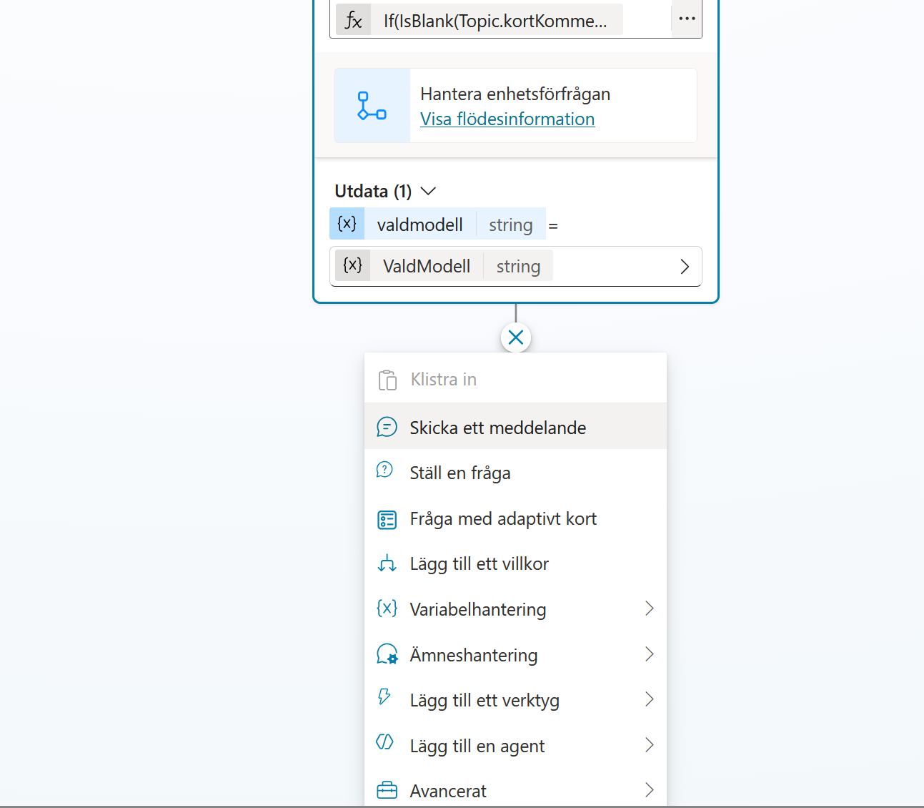Click the toolbox icon for Avancerat
Viewport: 924px width, 808px height.
[387, 790]
